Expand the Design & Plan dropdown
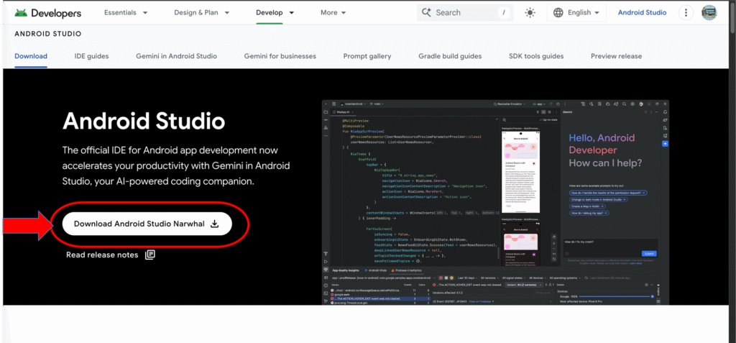The width and height of the screenshot is (736, 343). click(203, 12)
